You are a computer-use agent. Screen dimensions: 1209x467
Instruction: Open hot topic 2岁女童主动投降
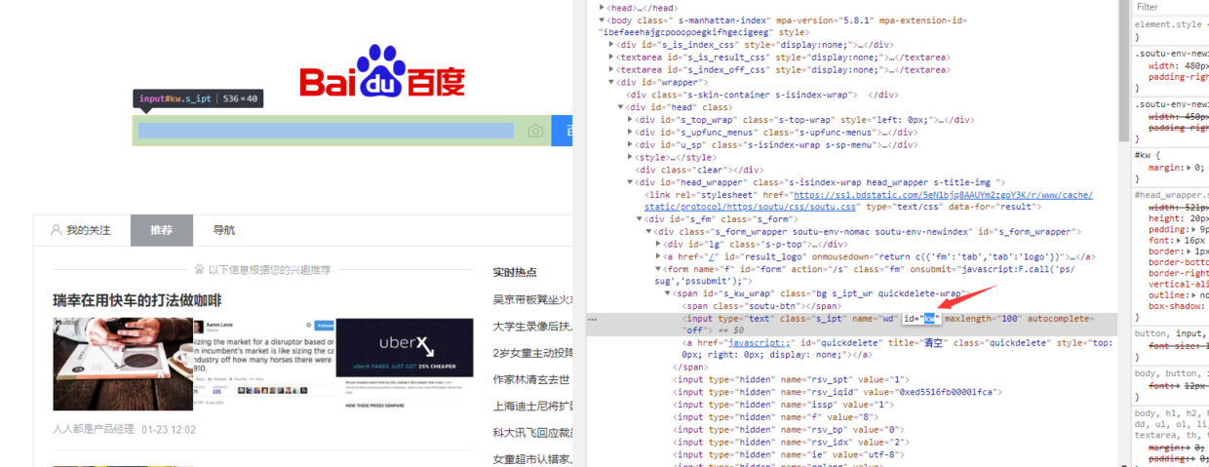532,353
